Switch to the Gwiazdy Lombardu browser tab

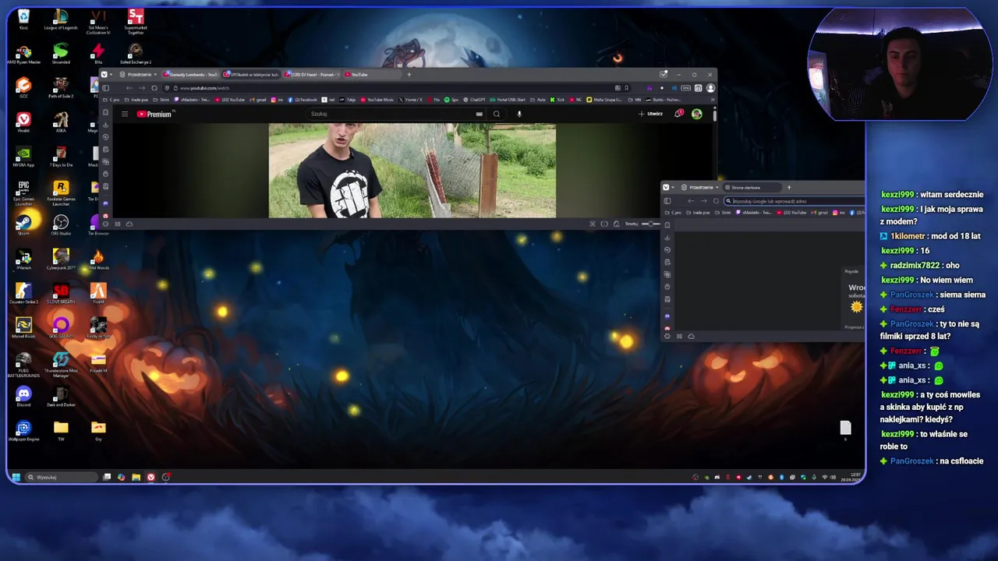click(x=190, y=75)
